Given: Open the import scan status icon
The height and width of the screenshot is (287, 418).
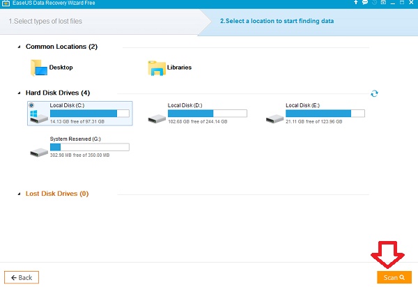Looking at the screenshot, I should 383,2.
